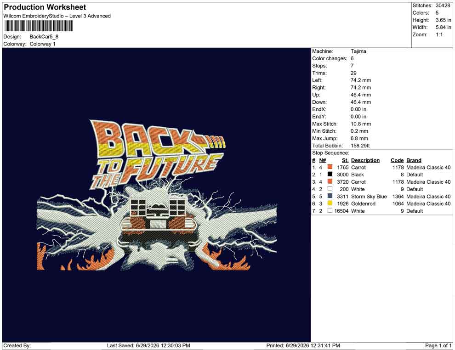Click the Colors value '5'
The image size is (455, 350).
pyautogui.click(x=437, y=13)
